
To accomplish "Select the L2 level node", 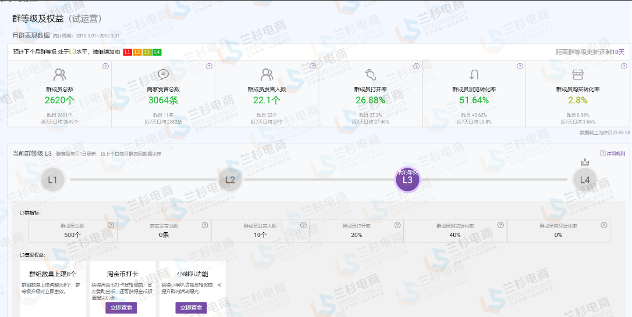I will pos(230,179).
